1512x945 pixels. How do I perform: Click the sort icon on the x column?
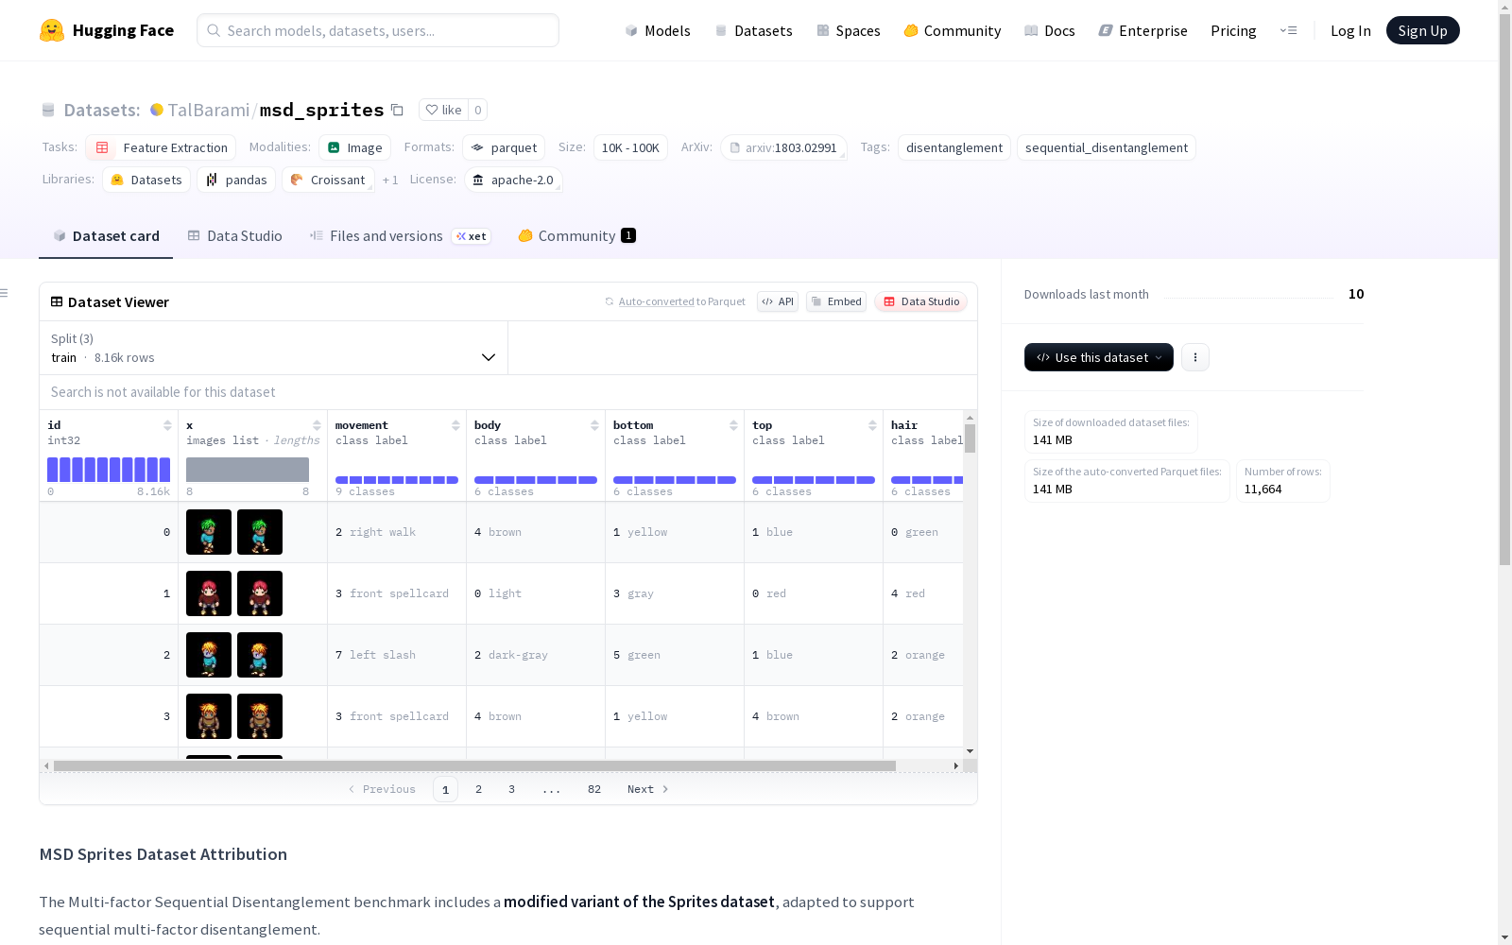coord(317,425)
